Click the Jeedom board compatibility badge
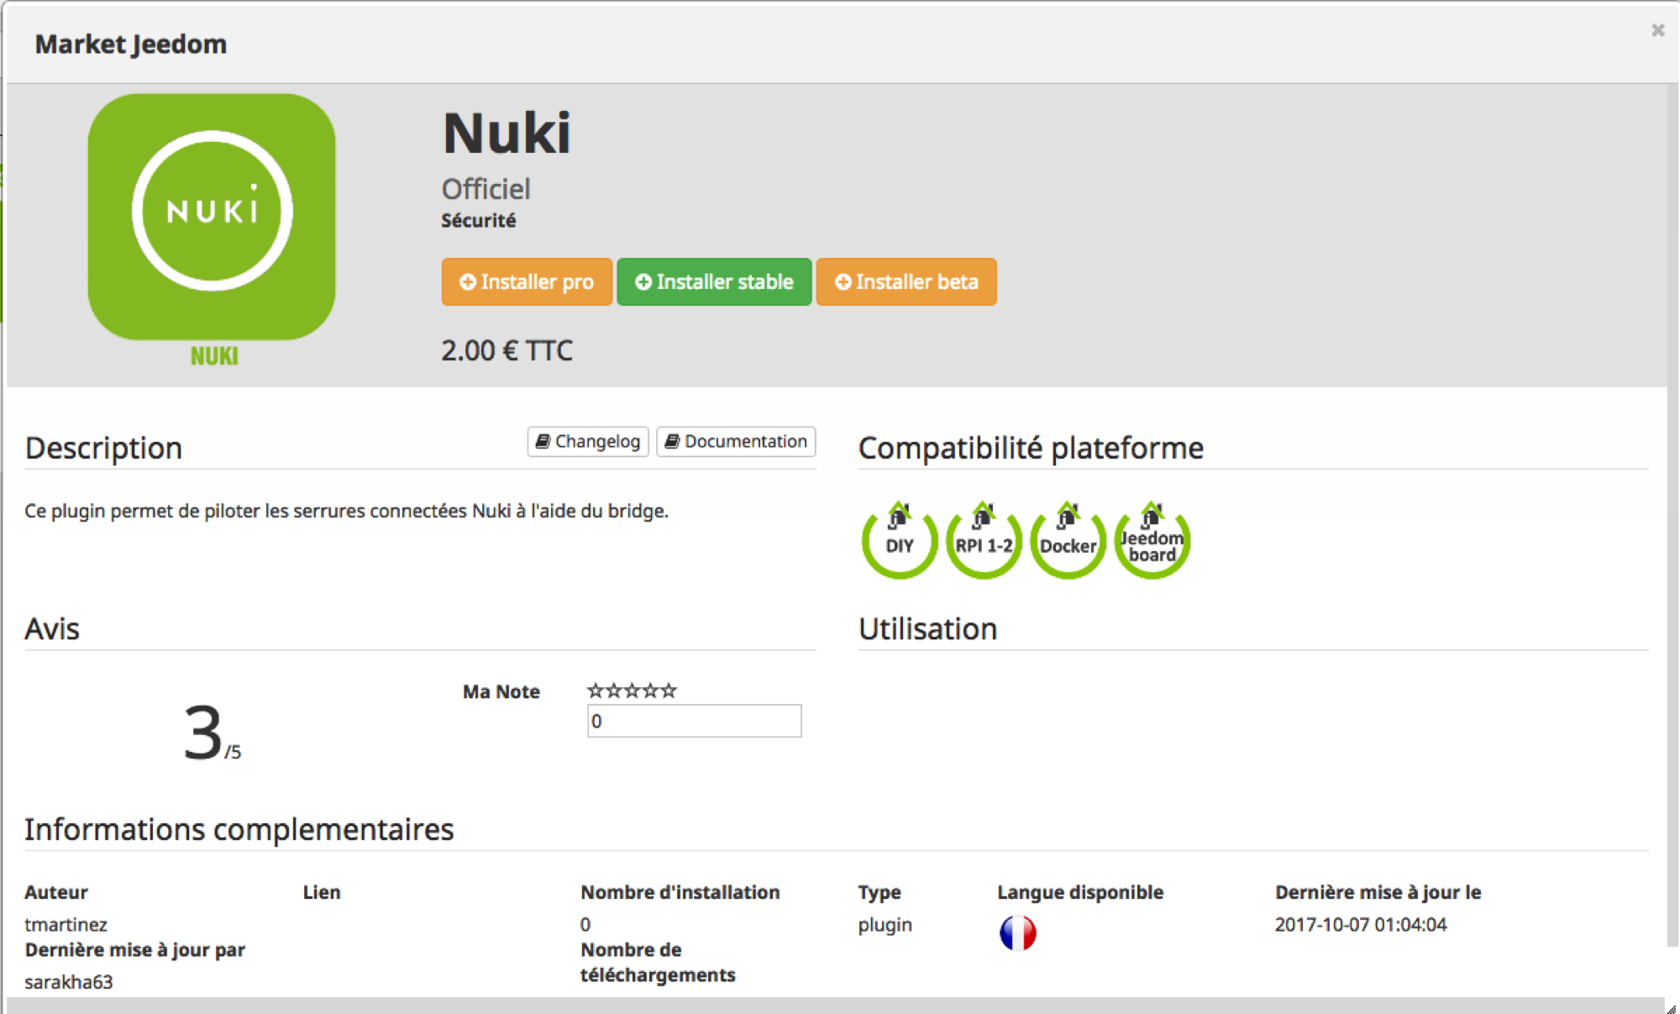The height and width of the screenshot is (1014, 1680). (1152, 540)
